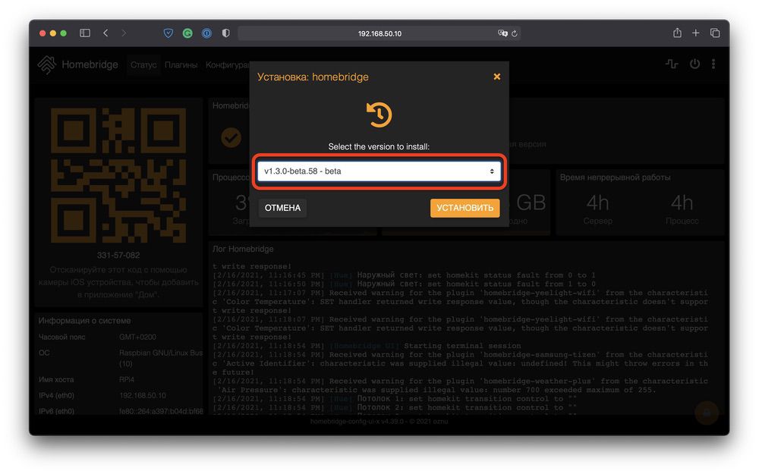Click the translate page icon

point(502,33)
